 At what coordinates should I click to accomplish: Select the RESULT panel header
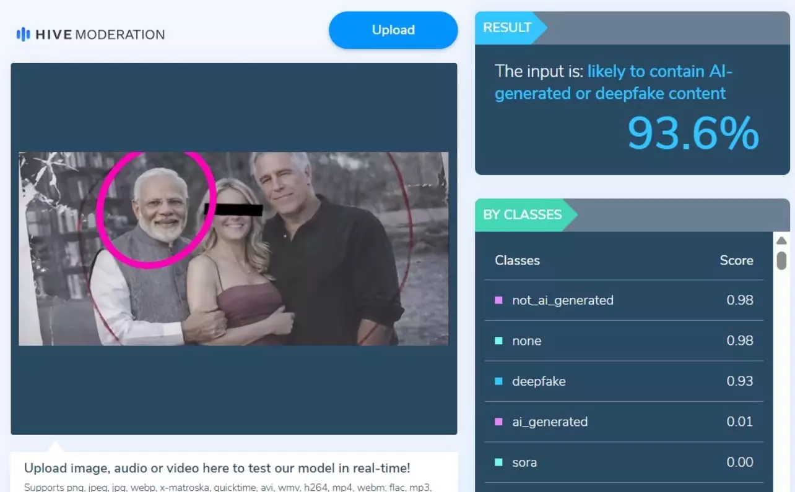[507, 28]
